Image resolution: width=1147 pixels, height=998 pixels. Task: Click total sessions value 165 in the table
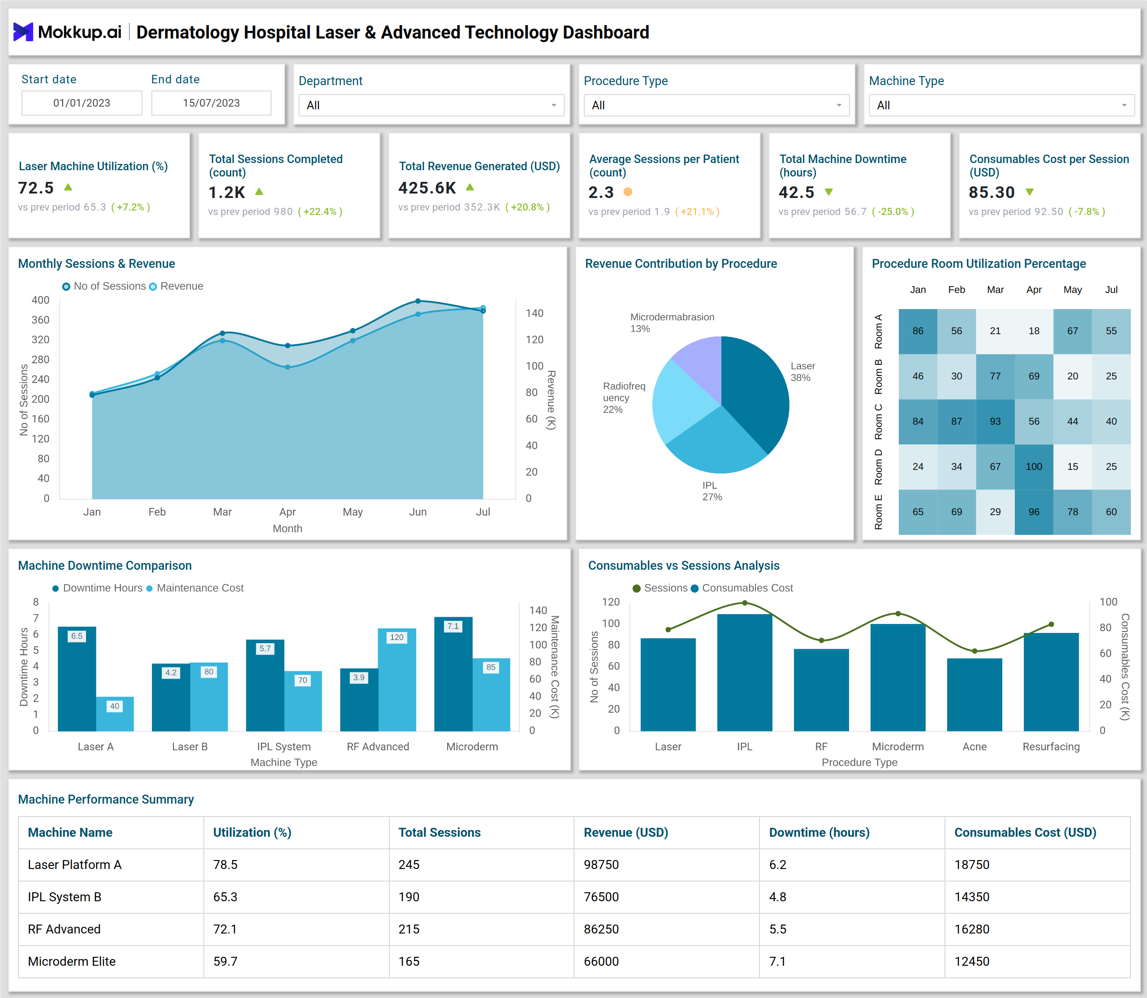[x=409, y=962]
